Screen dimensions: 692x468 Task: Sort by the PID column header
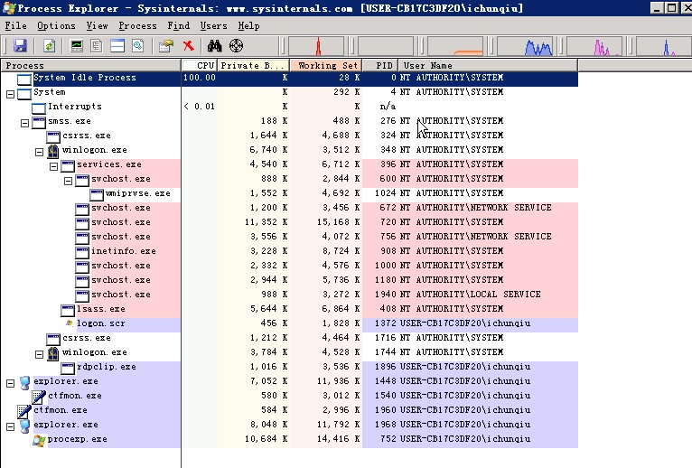[380, 65]
